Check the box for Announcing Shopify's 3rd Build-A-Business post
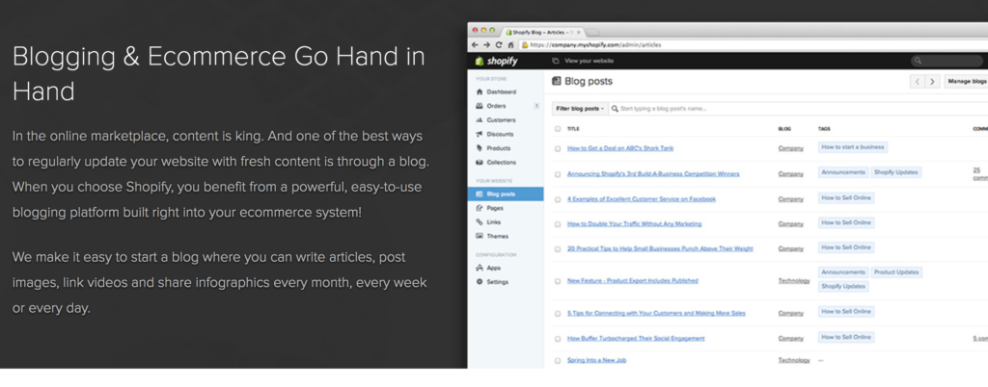 tap(558, 174)
